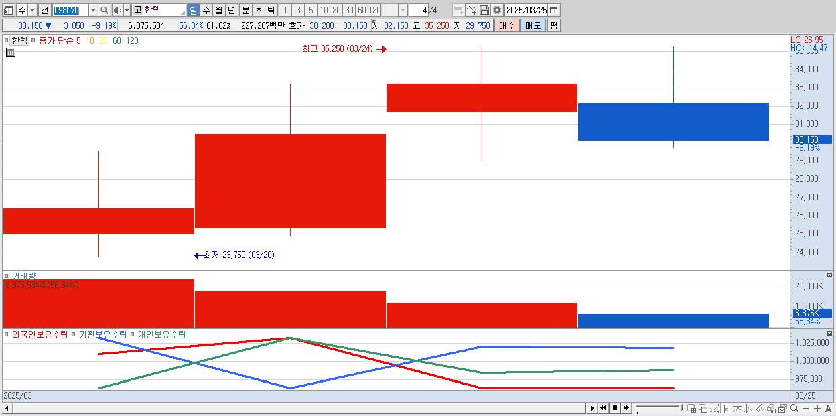Click the plus zoom-in icon in bottom bar
Screen dimensions: 836x416
pyautogui.click(x=817, y=409)
